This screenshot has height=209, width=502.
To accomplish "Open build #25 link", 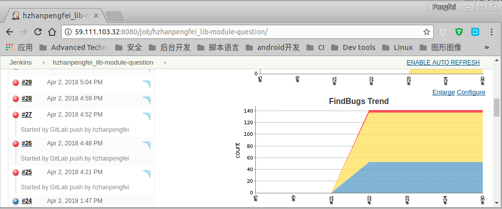I will (27, 172).
